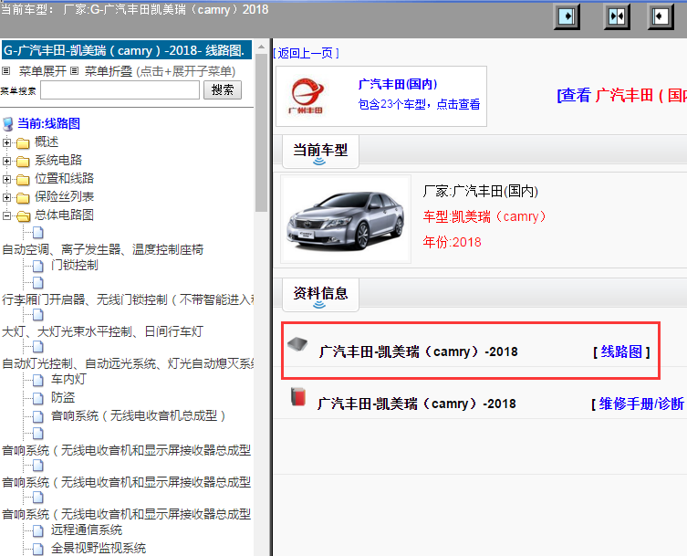This screenshot has width=687, height=556.
Task: Open 行李厢门开启器、无线门锁控制 item
Action: point(128,299)
